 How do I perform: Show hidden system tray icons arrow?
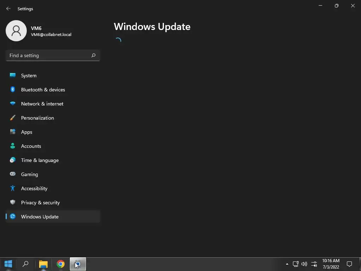[287, 264]
